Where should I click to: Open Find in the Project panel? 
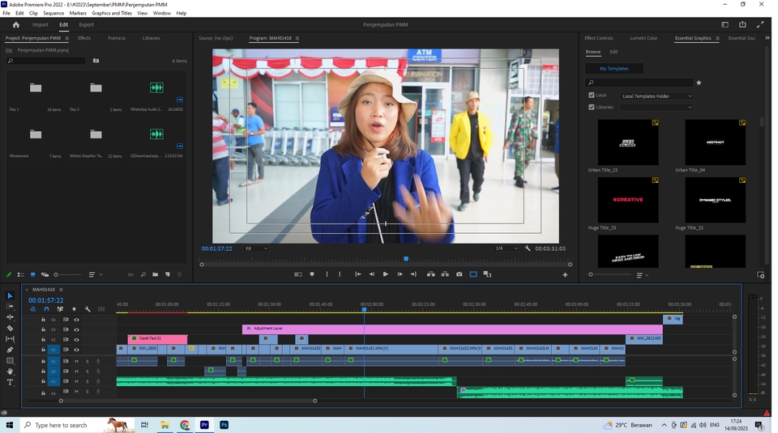(x=143, y=274)
